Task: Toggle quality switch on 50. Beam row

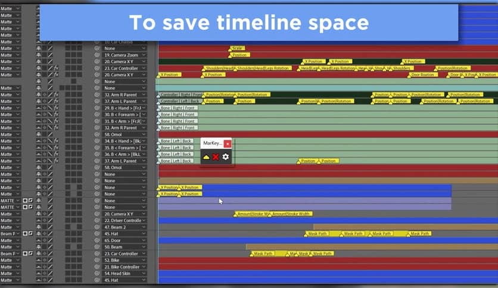Action: pos(50,247)
